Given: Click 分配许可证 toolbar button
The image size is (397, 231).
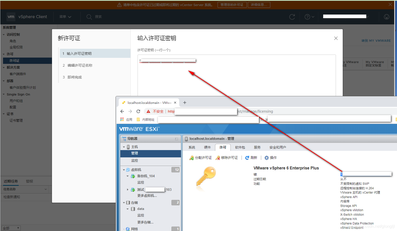Looking at the screenshot, I should [x=201, y=158].
